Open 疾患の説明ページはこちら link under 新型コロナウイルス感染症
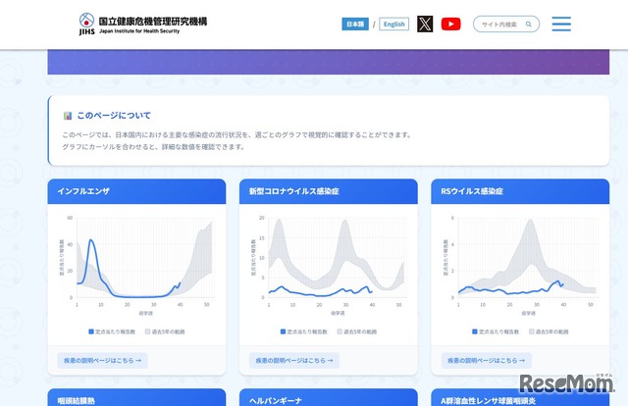Viewport: 628px width, 406px height. (294, 360)
